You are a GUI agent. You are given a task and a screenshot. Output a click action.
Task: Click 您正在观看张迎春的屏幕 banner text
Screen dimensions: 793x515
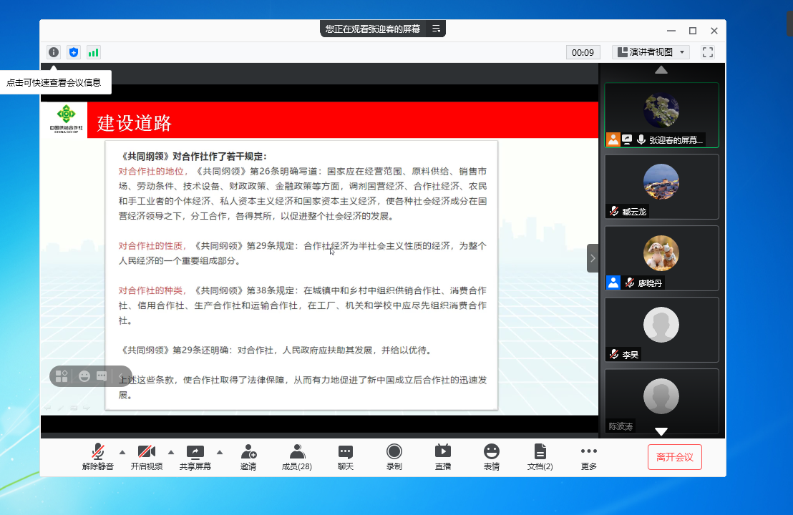click(x=373, y=29)
